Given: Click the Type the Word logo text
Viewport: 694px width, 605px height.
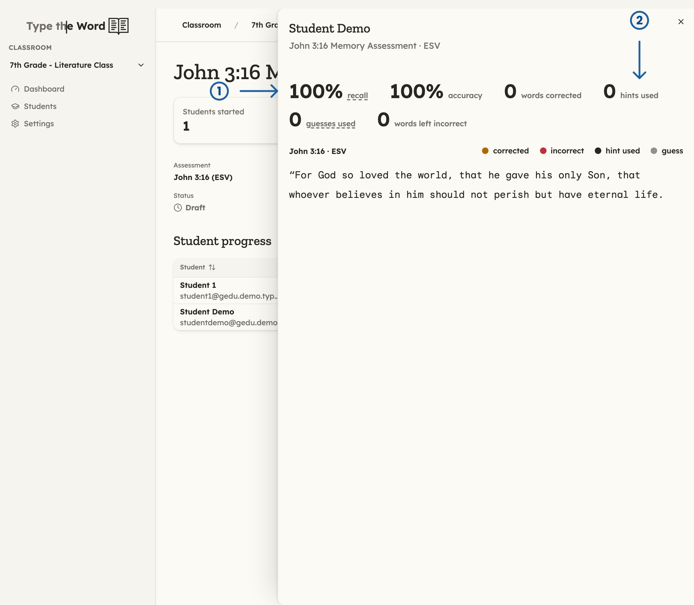Looking at the screenshot, I should click(x=66, y=26).
